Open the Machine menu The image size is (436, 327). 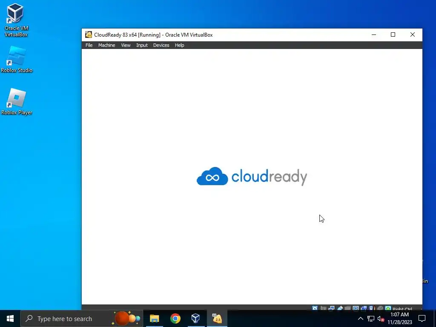coord(106,45)
